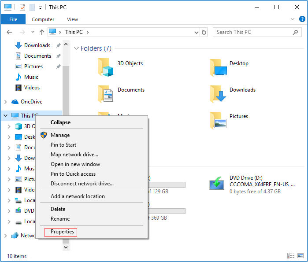308x262 pixels.
Task: Expand the Network tree node
Action: (x=5, y=236)
